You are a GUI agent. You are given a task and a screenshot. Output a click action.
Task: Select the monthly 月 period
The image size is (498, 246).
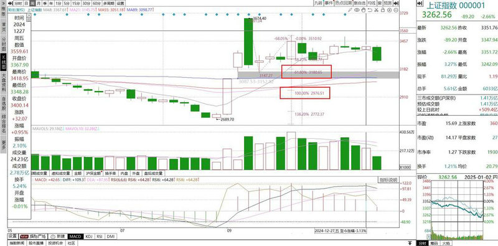[38, 3]
